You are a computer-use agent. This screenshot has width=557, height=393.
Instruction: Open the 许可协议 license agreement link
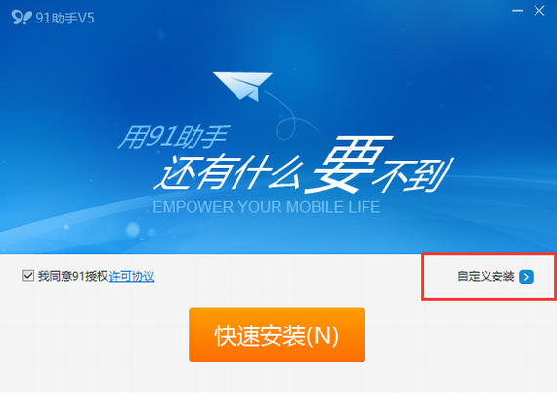tap(132, 276)
